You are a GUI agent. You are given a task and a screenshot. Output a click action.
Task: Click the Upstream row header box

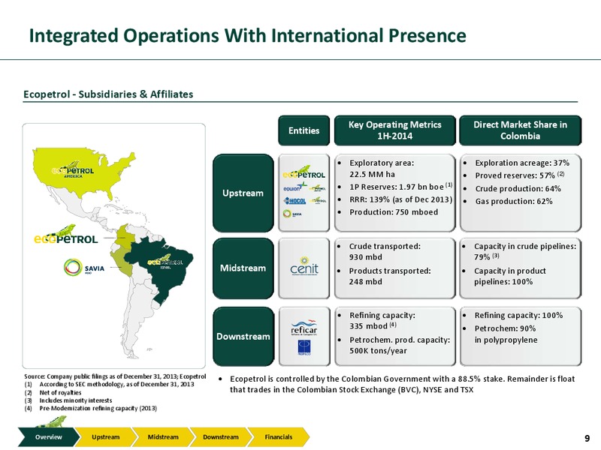[243, 193]
